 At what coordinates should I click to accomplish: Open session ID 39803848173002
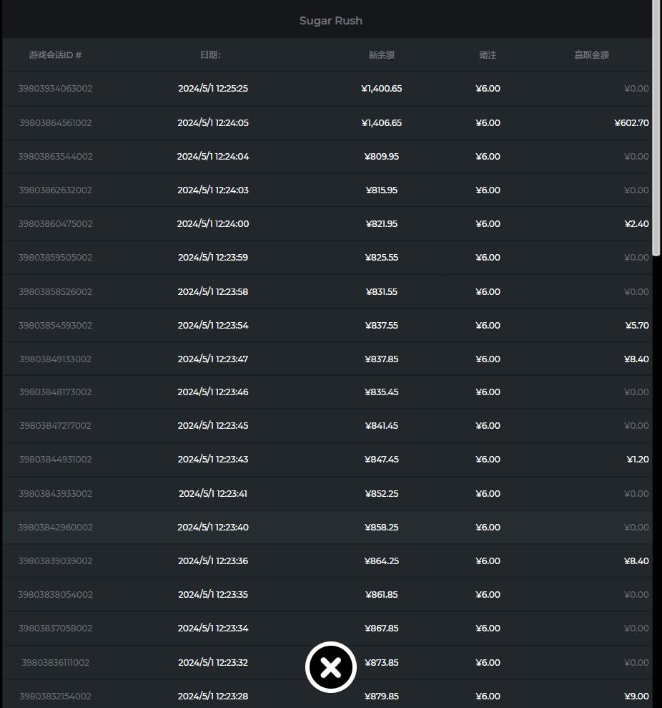click(x=56, y=392)
